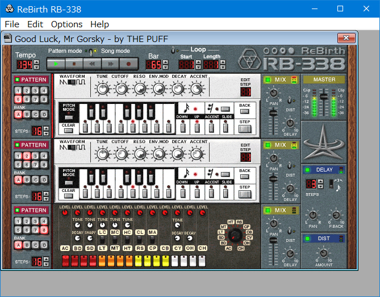
Task: Click TUNE knob on first synth
Action: (103, 89)
